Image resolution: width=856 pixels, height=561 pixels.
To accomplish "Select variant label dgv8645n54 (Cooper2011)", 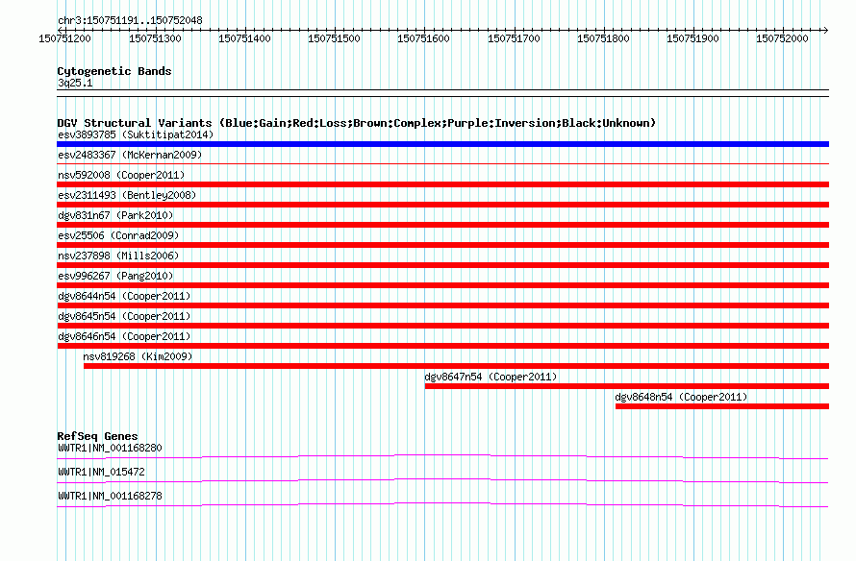I will click(124, 316).
